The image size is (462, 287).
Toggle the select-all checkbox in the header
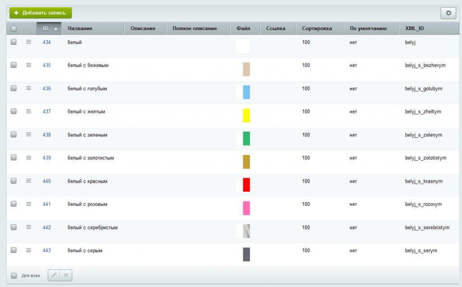(14, 28)
